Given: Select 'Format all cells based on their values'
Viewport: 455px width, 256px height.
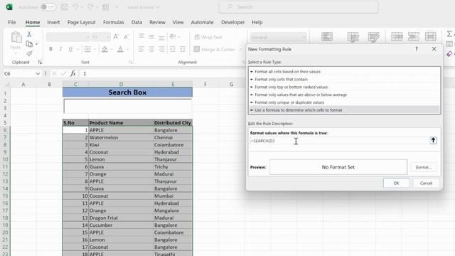Looking at the screenshot, I should [344, 71].
